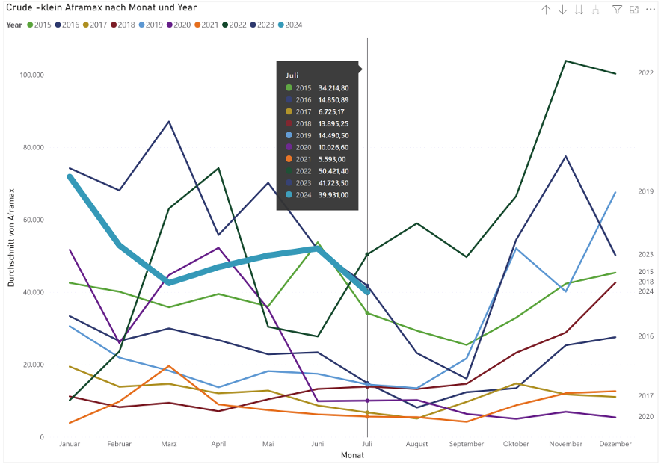Viewport: 661px width, 476px height.
Task: Click the 2019 legend entry
Action: point(152,25)
